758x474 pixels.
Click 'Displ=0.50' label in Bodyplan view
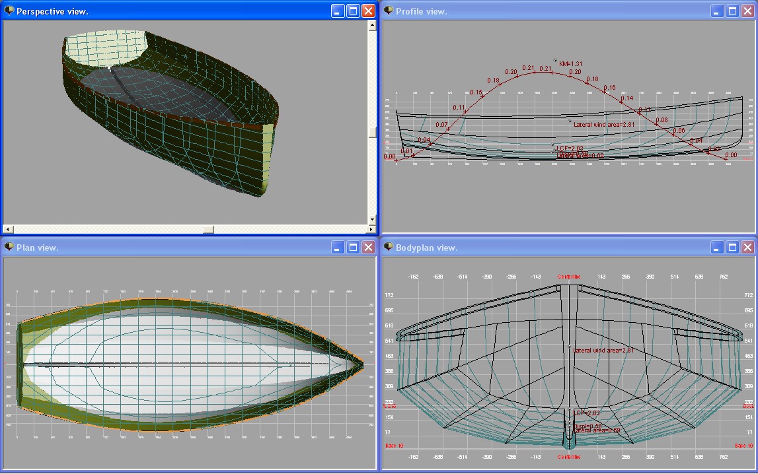point(588,426)
